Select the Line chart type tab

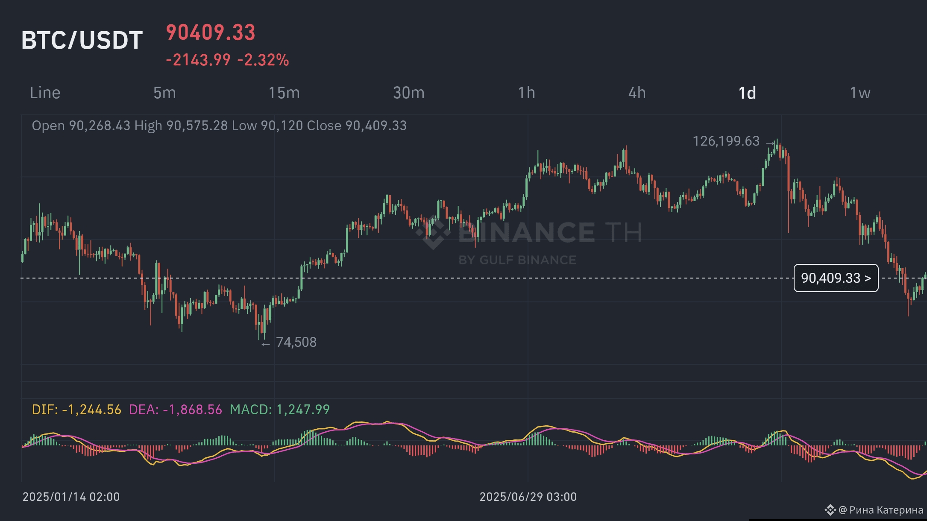(45, 93)
